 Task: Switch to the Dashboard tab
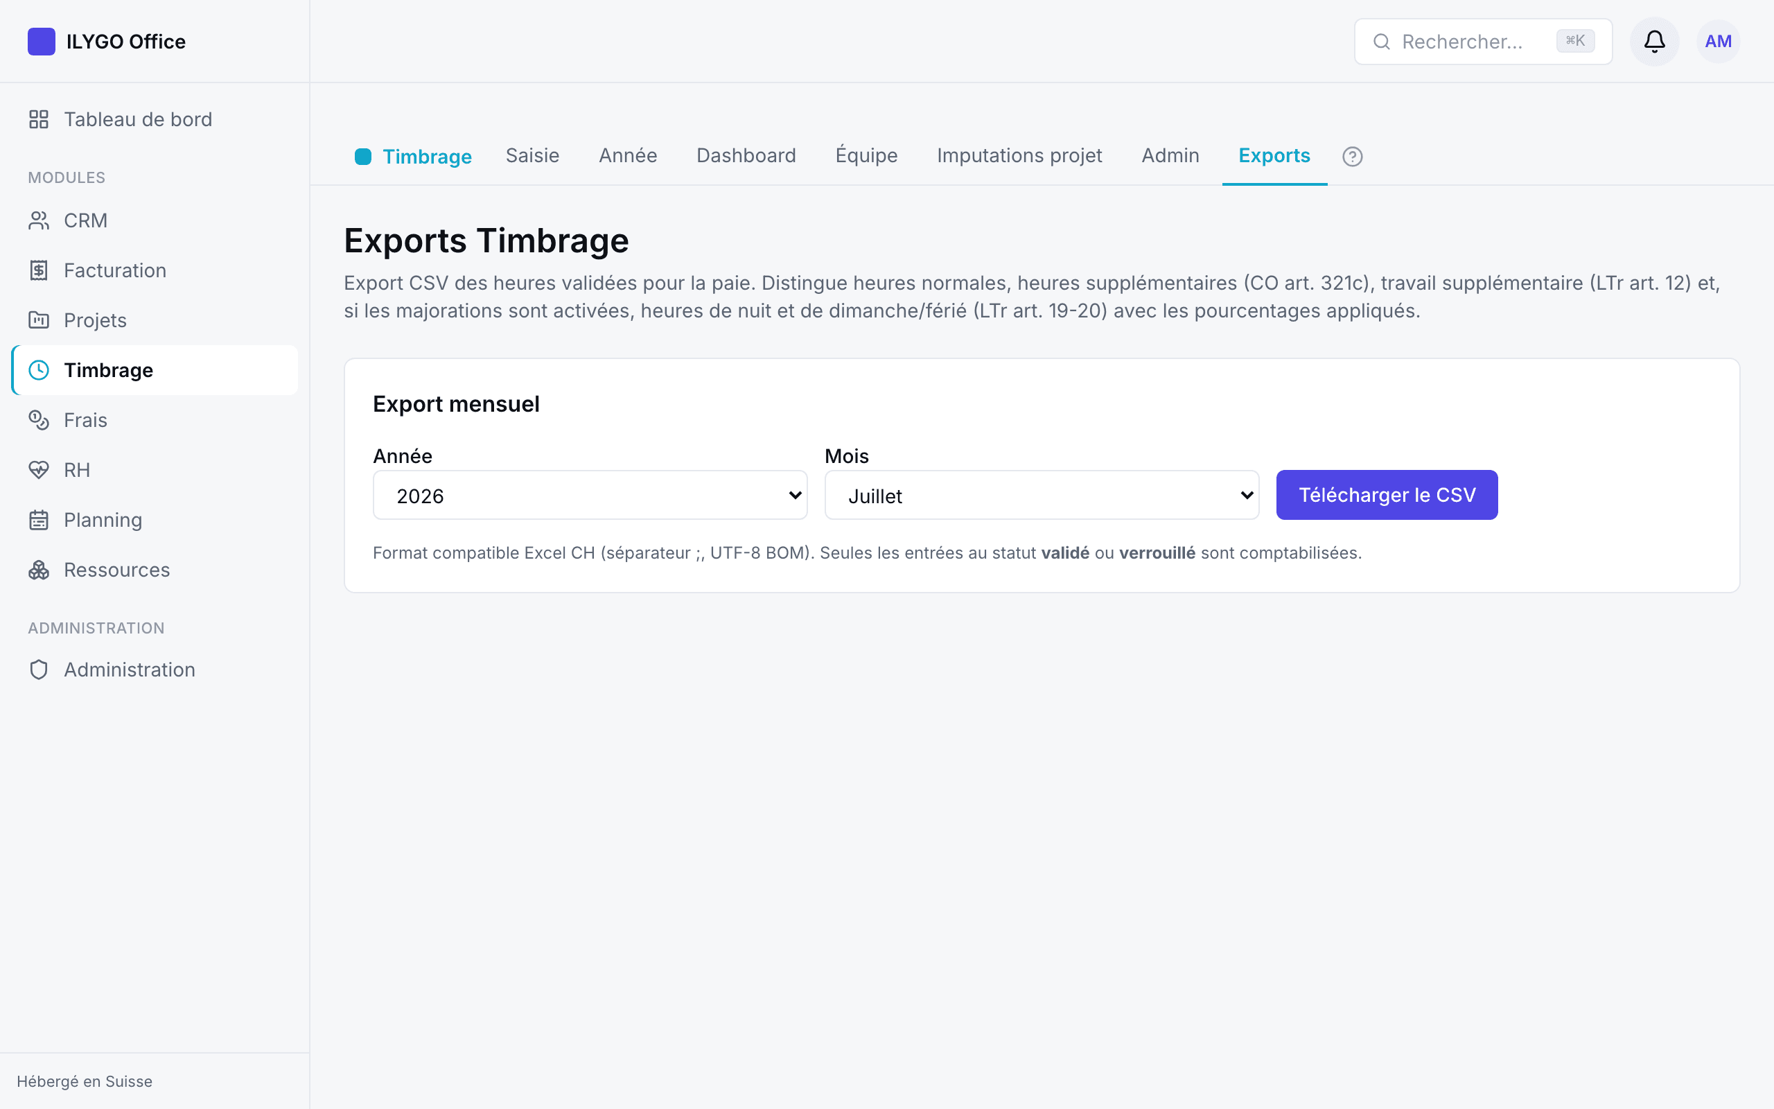pyautogui.click(x=746, y=155)
